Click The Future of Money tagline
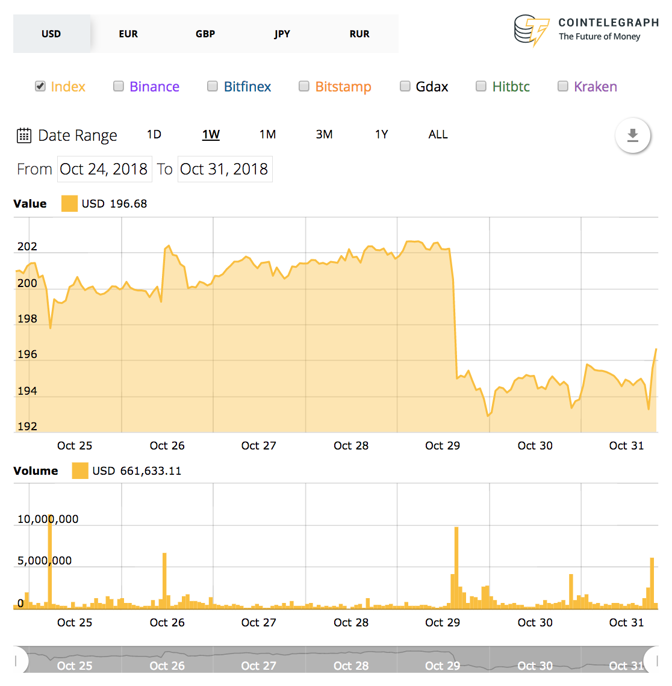This screenshot has width=672, height=686. tap(599, 36)
